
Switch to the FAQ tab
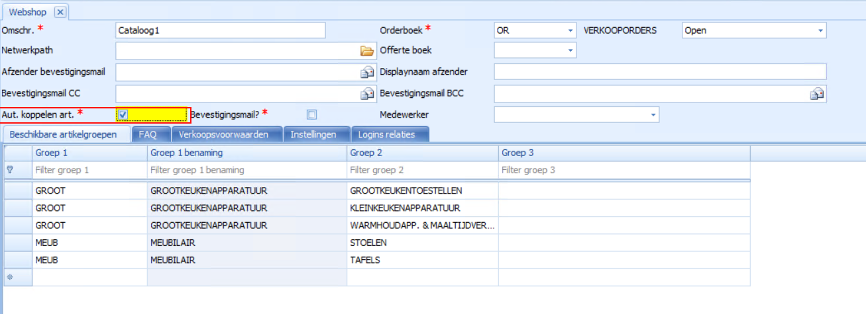coord(147,135)
